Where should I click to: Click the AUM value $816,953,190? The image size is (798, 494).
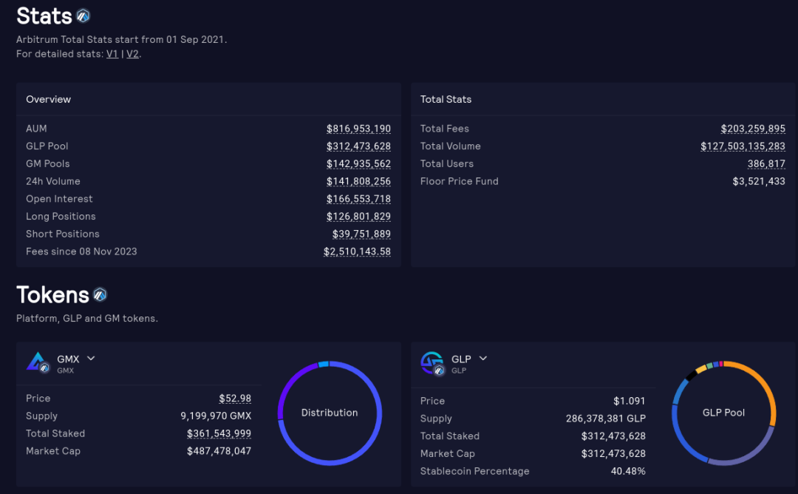[x=358, y=129]
